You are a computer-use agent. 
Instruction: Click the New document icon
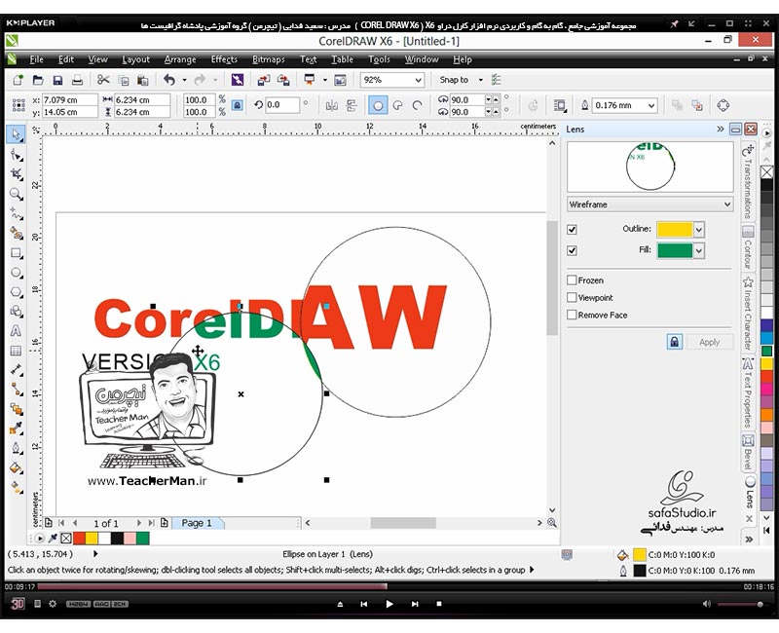coord(18,80)
